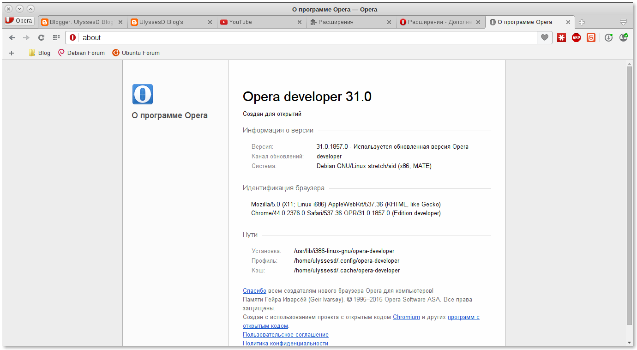637x350 pixels.
Task: Open the LastPass extension icon
Action: (x=561, y=37)
